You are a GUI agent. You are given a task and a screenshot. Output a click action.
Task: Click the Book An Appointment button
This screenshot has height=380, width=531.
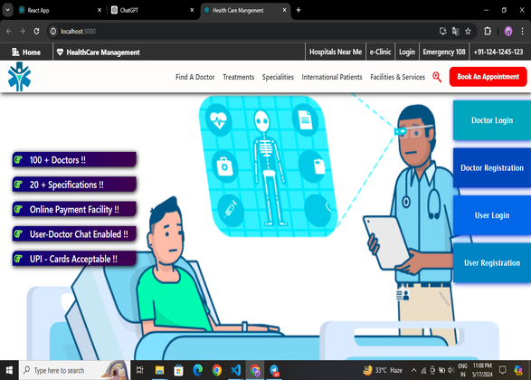[x=488, y=77]
